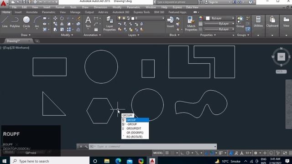This screenshot has height=164, width=292.
Task: Open the Utilities panel
Action: coord(258,22)
